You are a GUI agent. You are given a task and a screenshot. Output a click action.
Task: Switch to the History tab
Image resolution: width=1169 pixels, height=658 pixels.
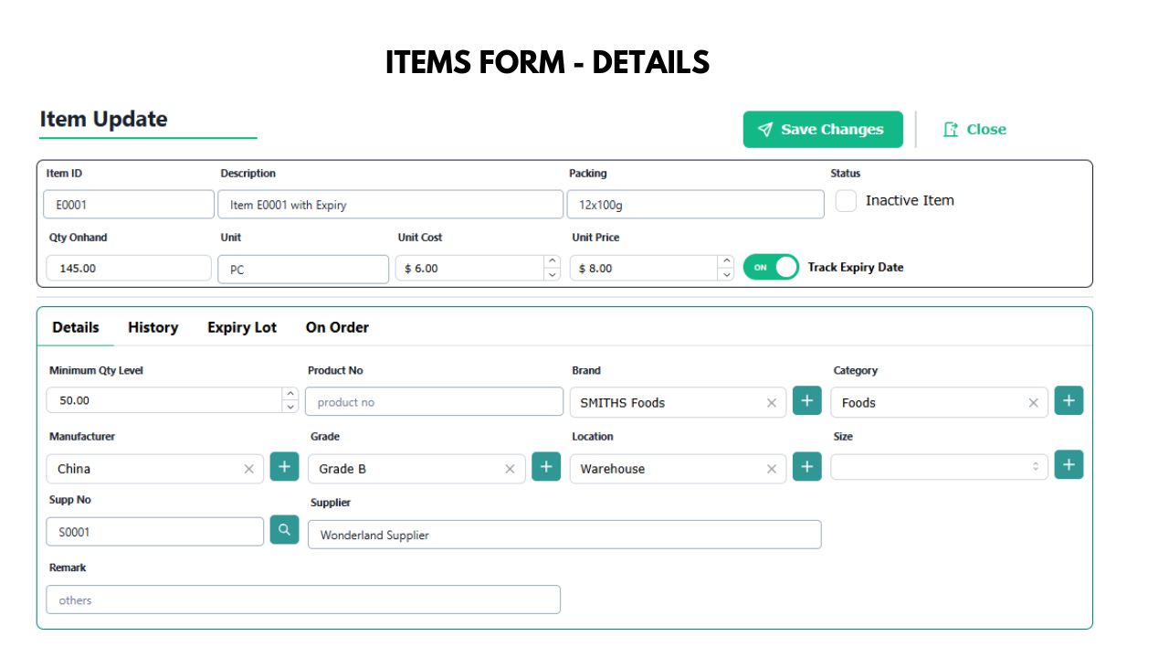click(153, 327)
